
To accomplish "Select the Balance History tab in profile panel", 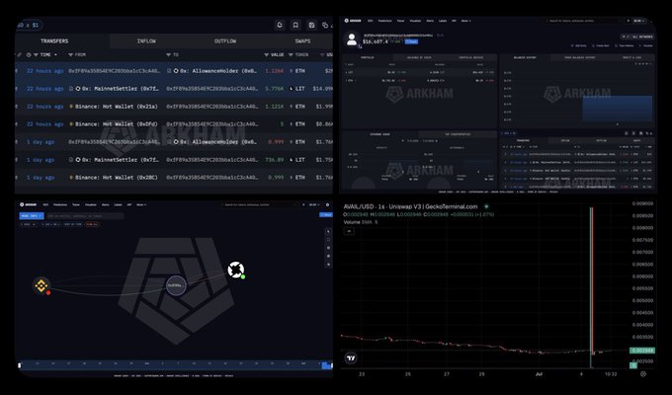I will point(525,57).
